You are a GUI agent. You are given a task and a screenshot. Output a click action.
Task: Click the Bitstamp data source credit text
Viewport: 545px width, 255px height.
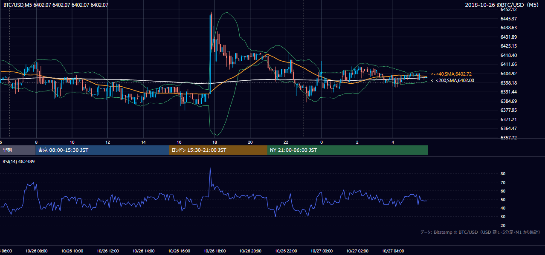click(480, 232)
